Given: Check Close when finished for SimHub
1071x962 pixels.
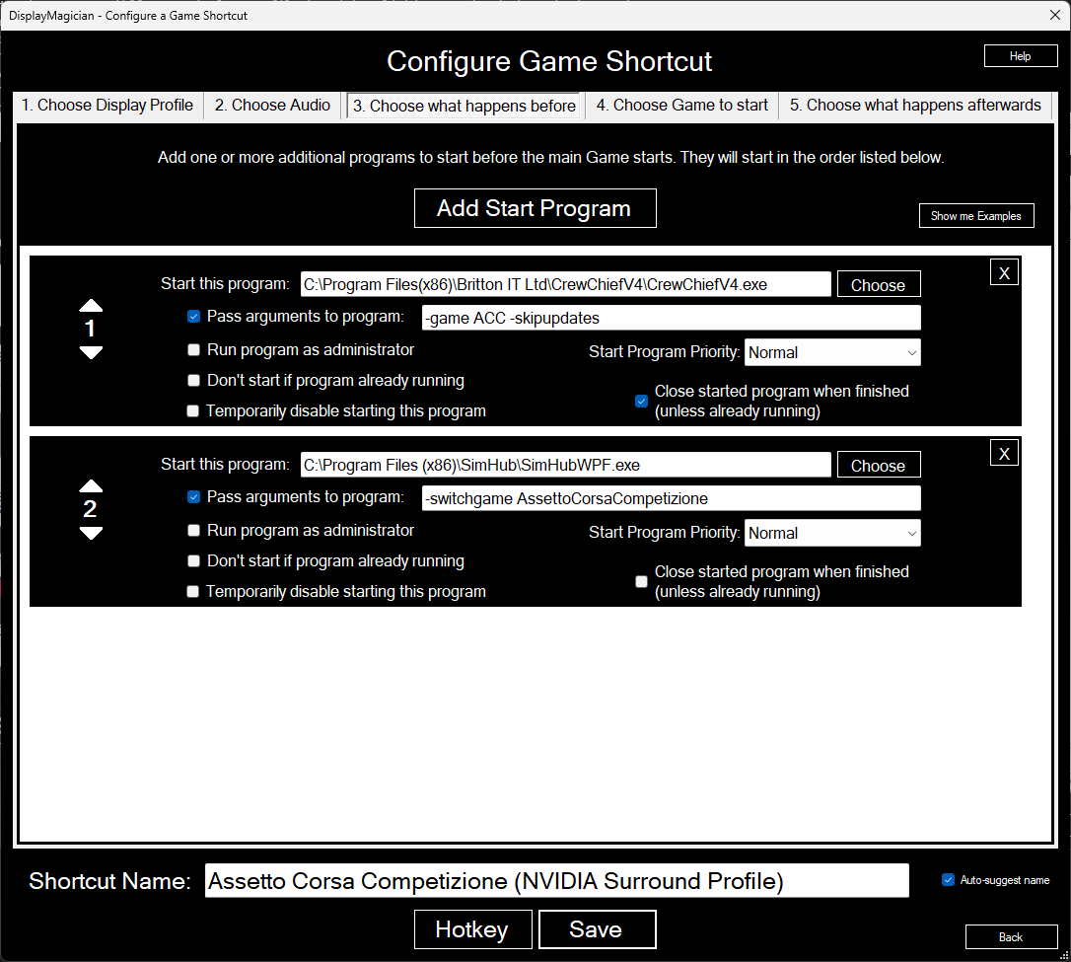Looking at the screenshot, I should click(x=641, y=581).
